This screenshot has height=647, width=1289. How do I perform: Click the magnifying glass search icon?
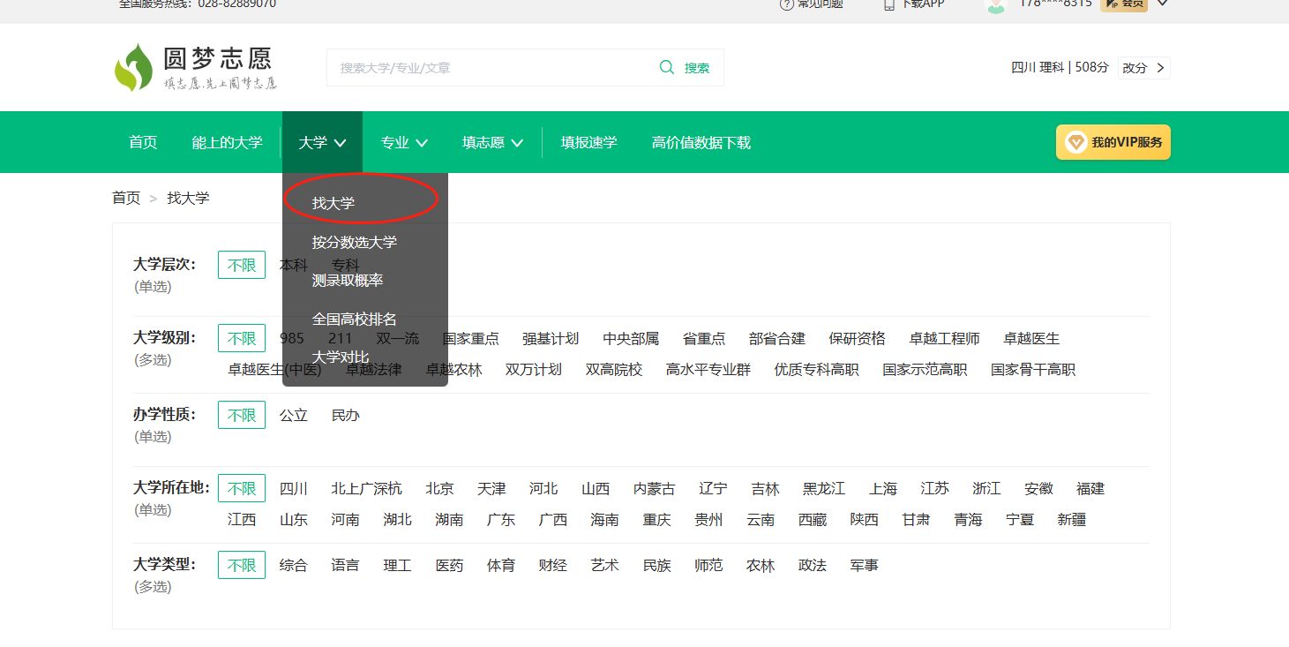(x=667, y=68)
